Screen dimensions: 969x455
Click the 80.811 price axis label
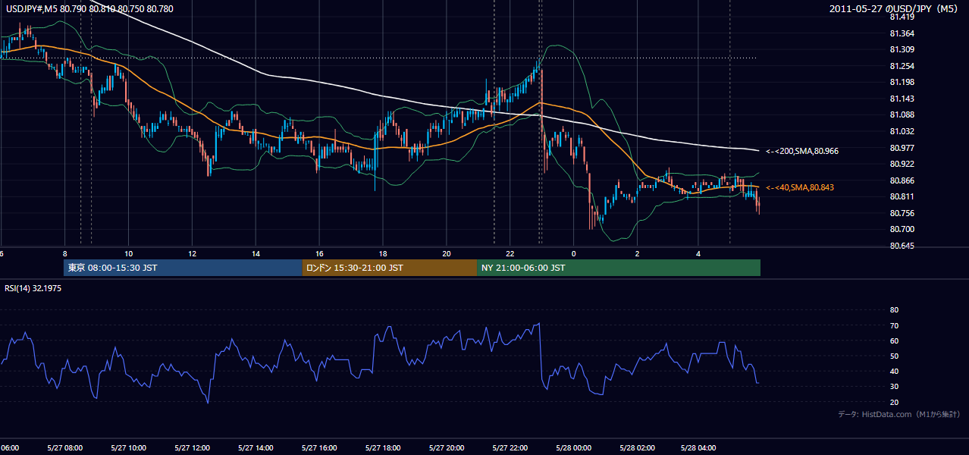pos(902,196)
